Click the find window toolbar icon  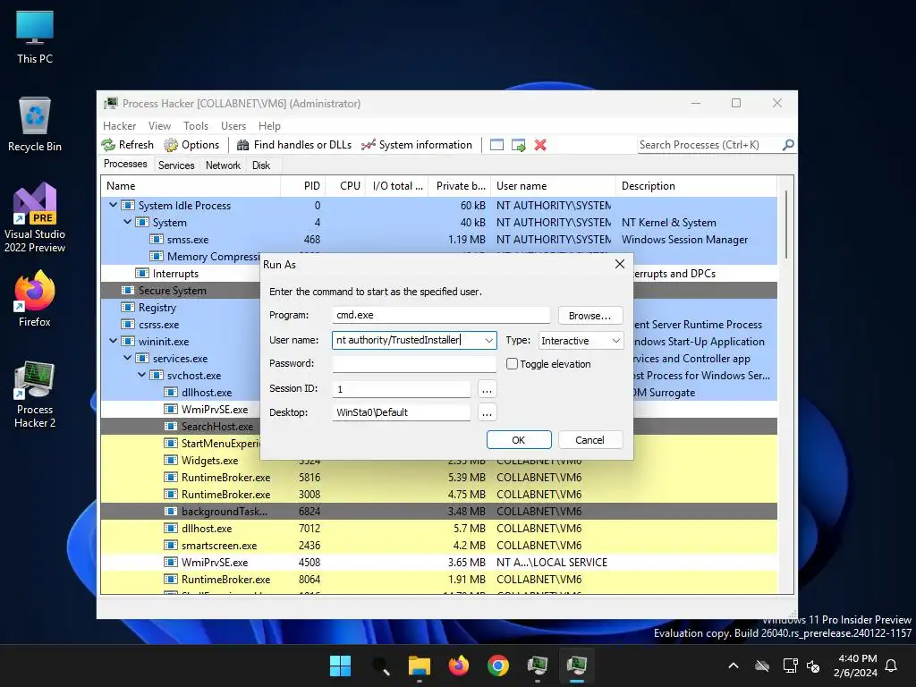[496, 145]
